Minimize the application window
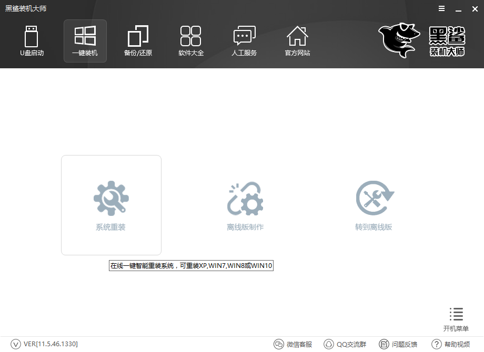Screen dimensions: 484x352 click(457, 8)
